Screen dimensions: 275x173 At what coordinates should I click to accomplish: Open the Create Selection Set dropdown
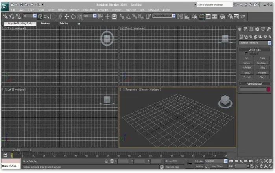164,16
